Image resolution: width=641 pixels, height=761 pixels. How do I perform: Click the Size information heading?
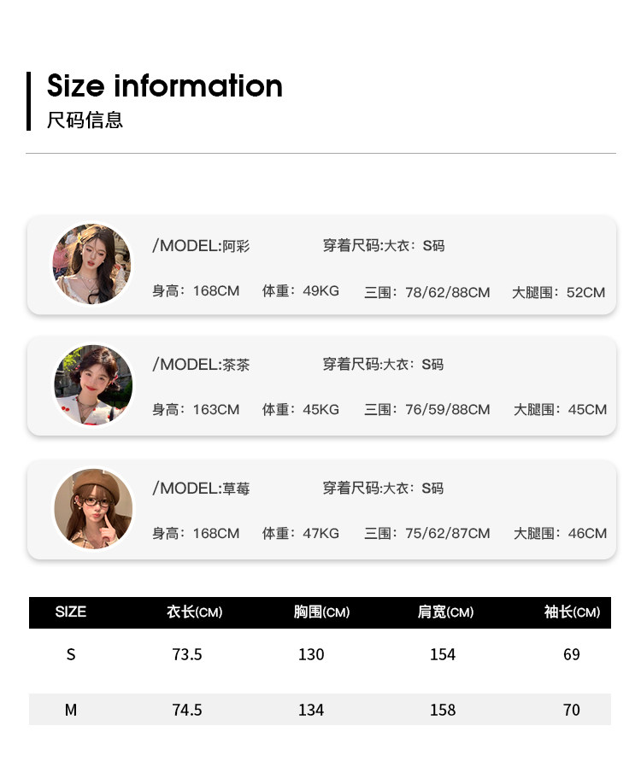point(165,86)
